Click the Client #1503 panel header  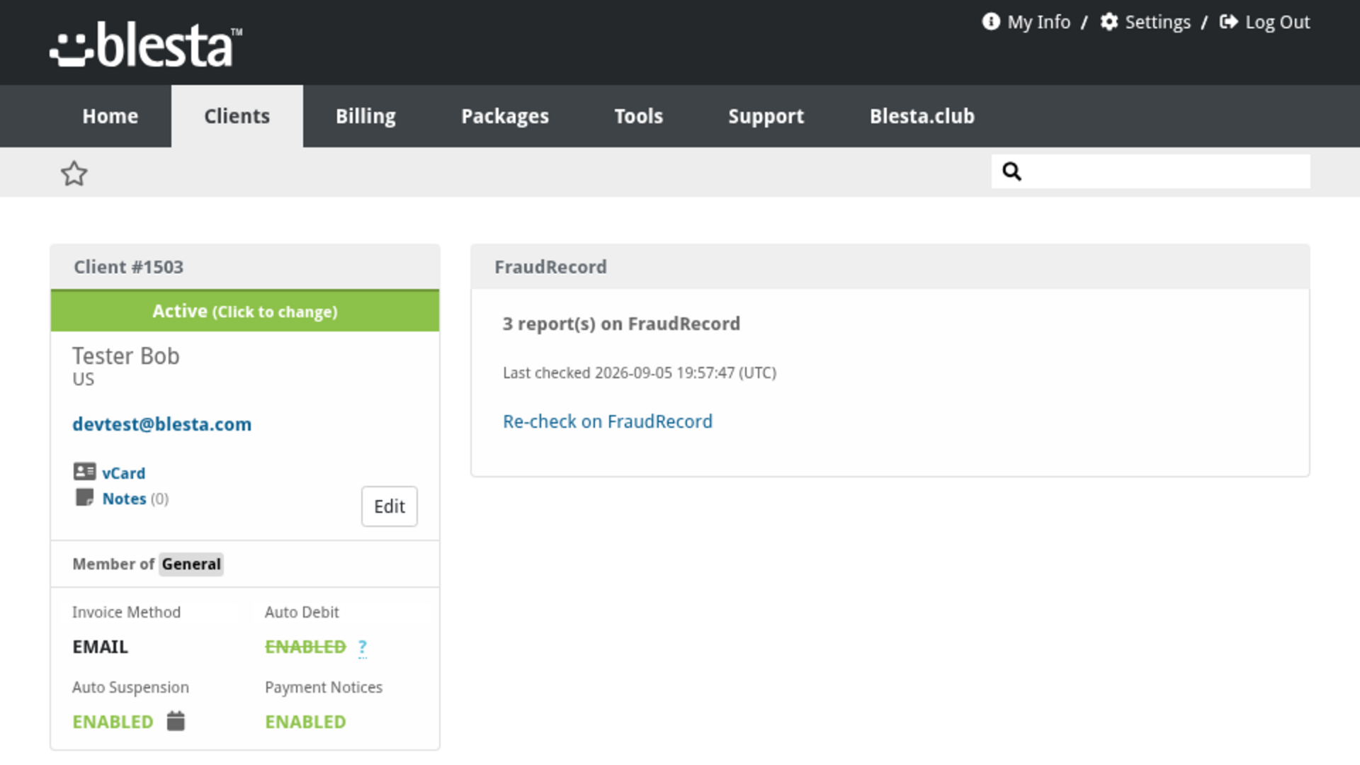[x=245, y=267]
